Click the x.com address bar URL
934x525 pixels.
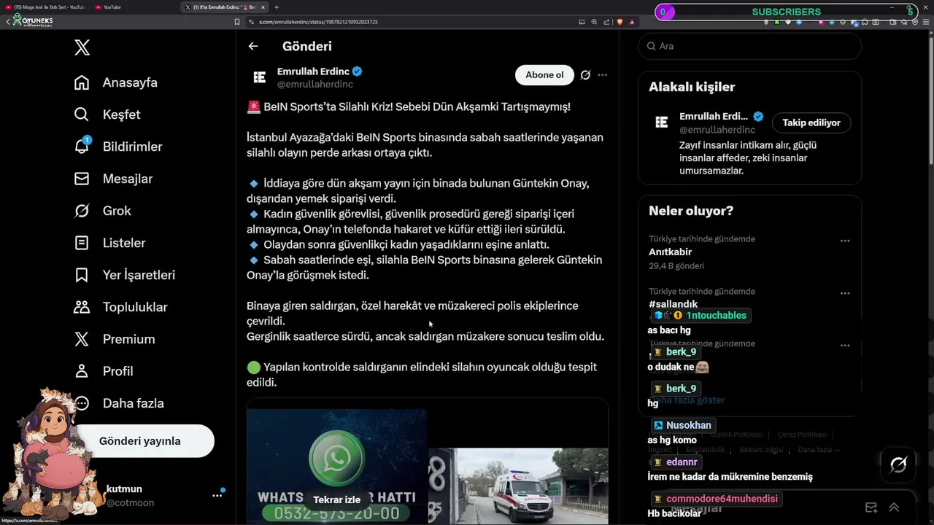point(318,22)
